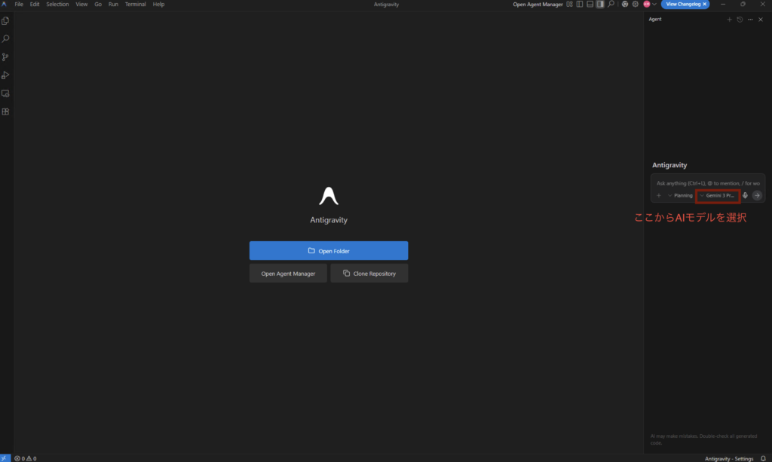Start a new agent chat with plus icon

click(x=729, y=19)
